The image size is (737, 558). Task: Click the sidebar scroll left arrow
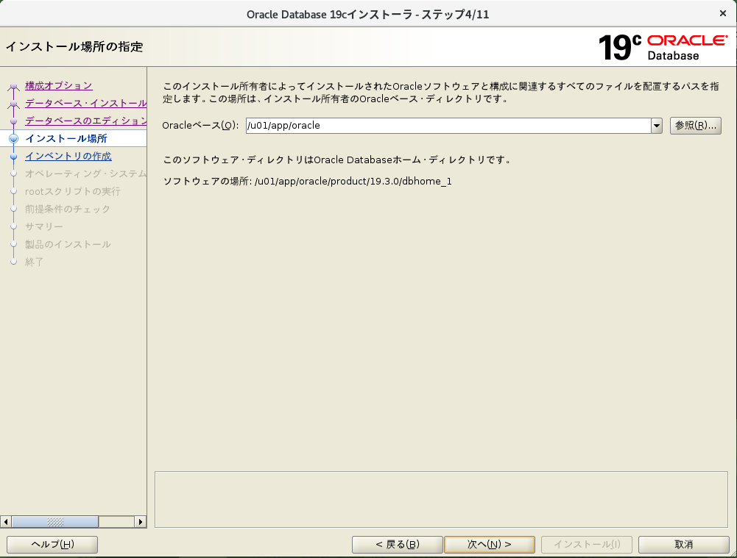click(7, 521)
